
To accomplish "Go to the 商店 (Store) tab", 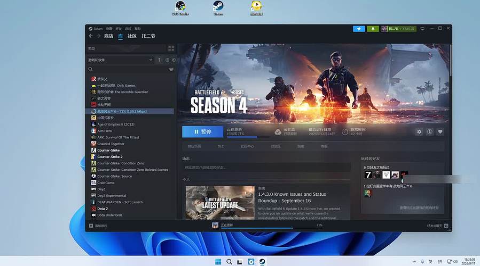I will [108, 36].
